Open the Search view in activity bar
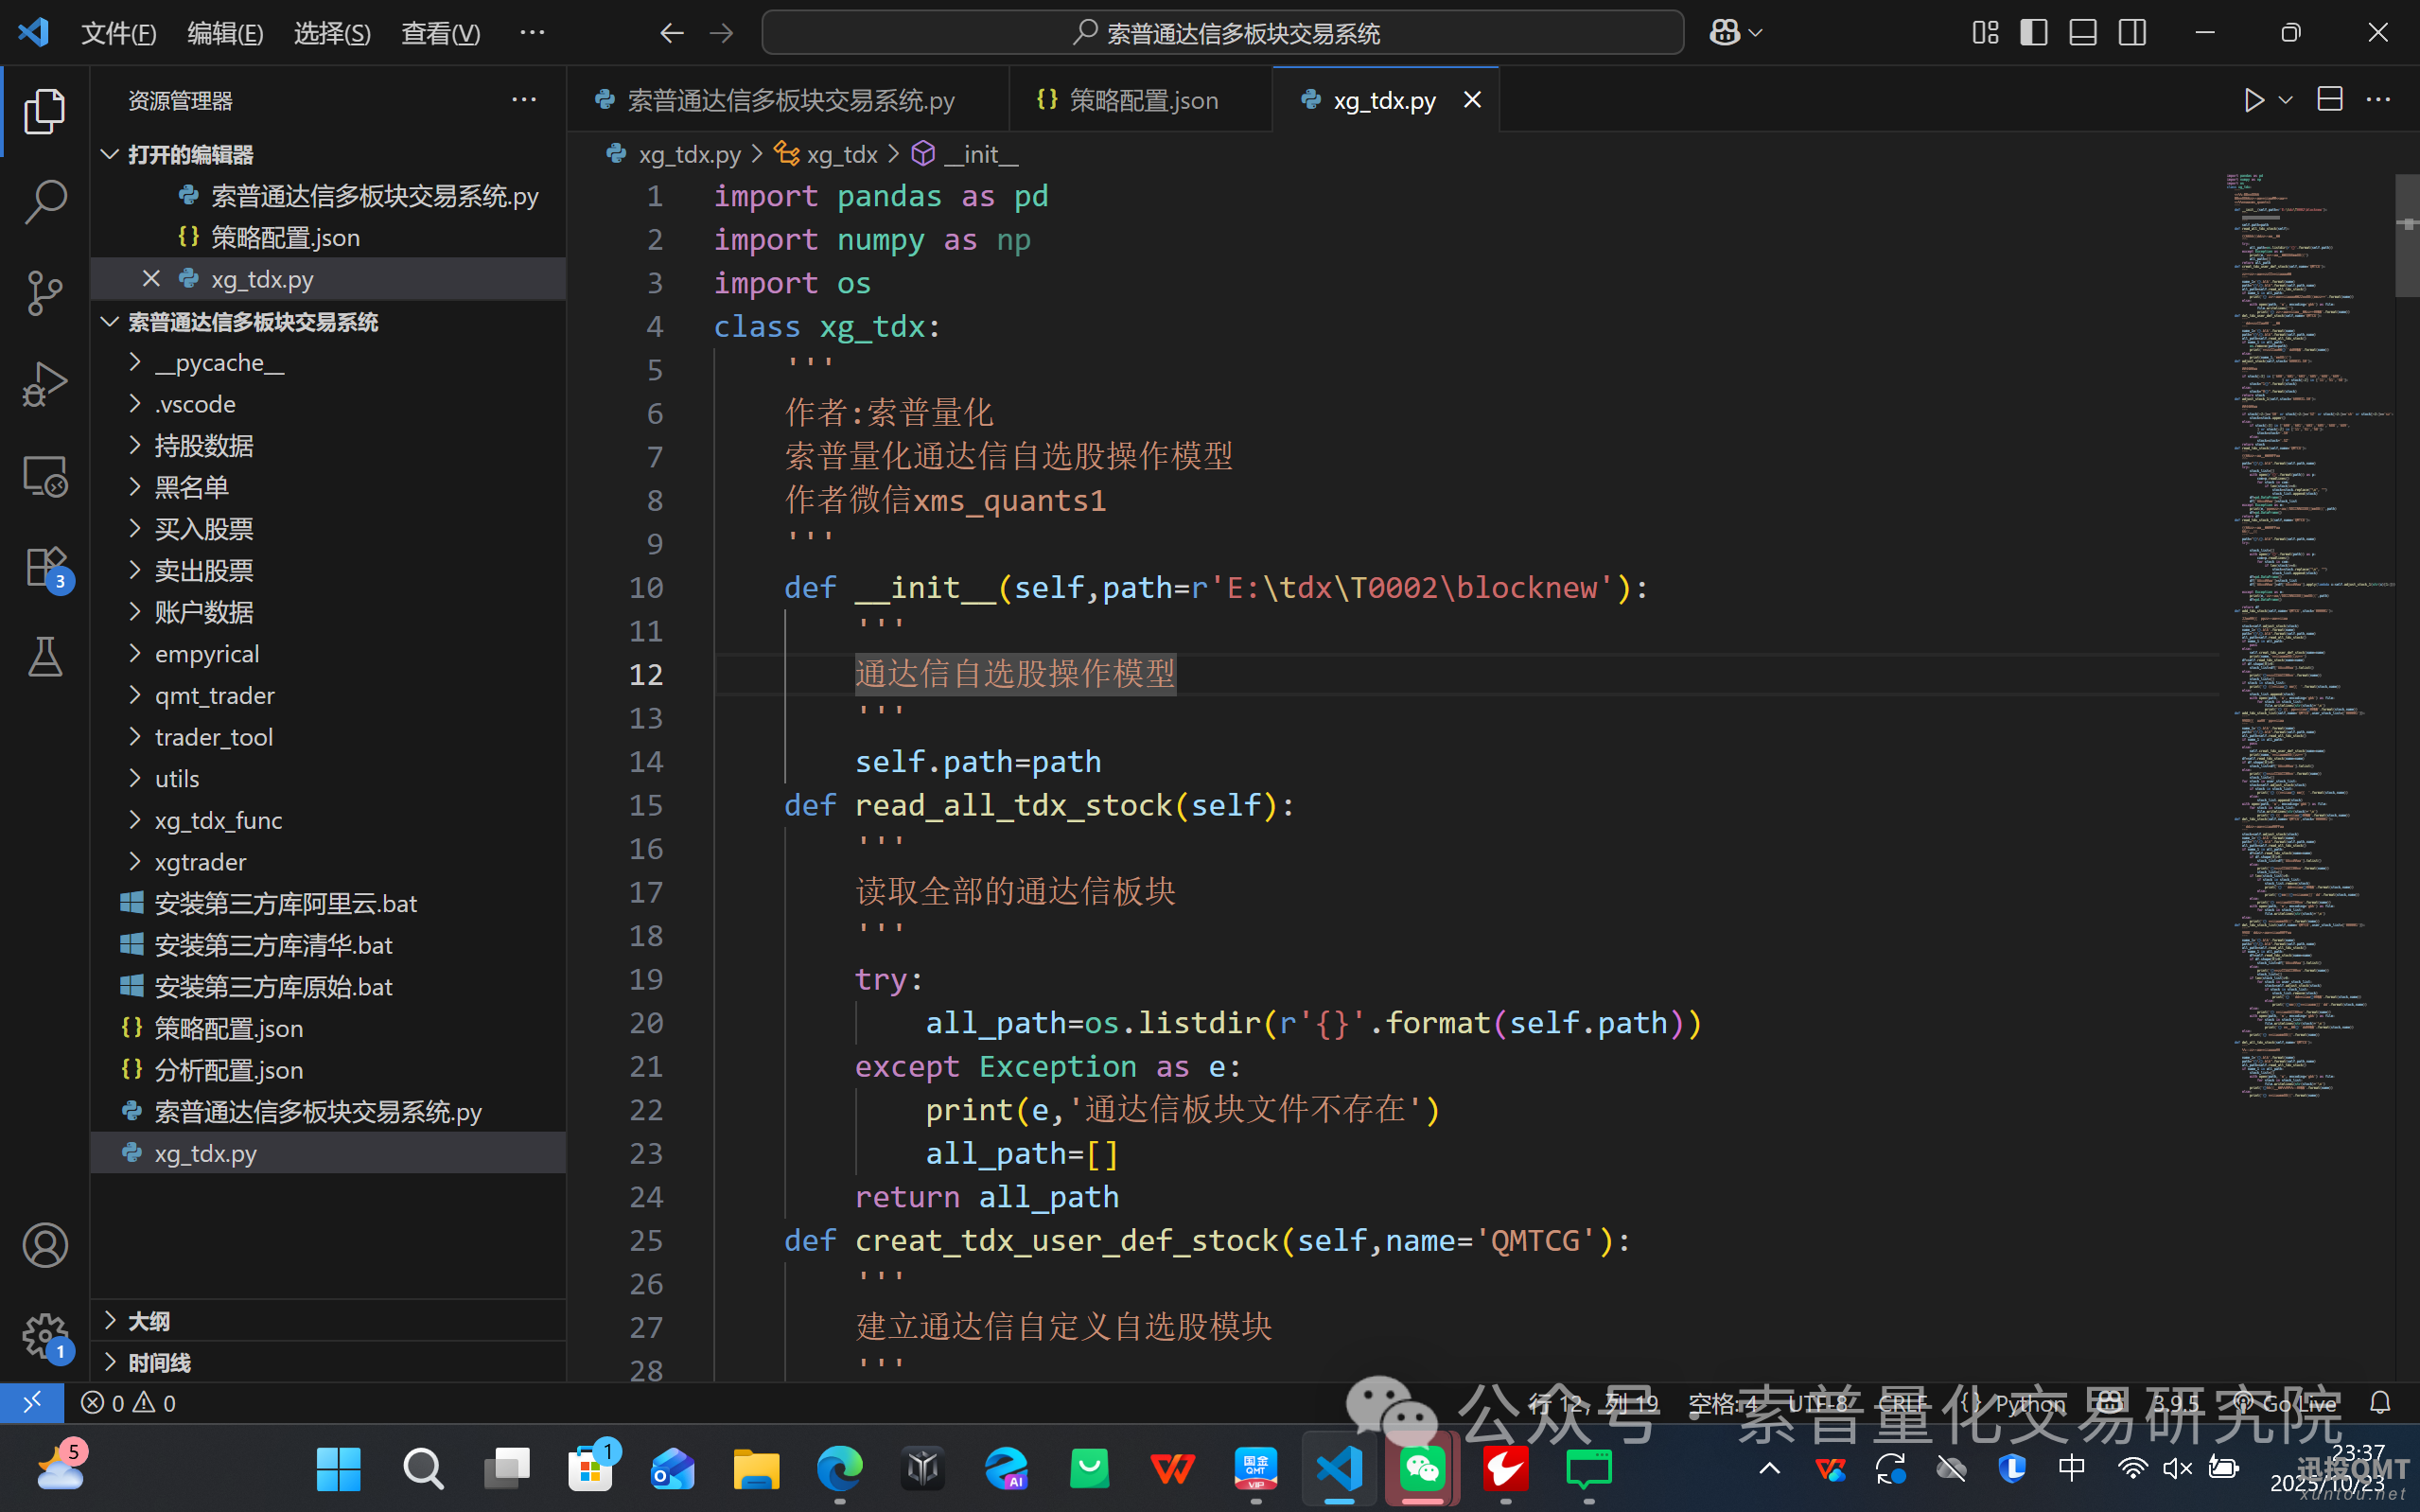 (x=45, y=201)
